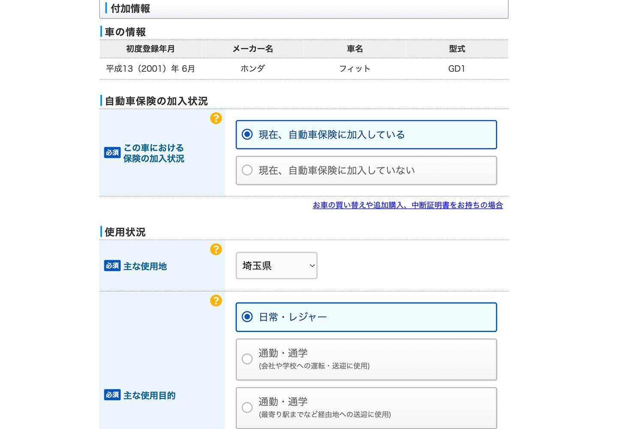Click the 型式 column header
This screenshot has width=643, height=429.
pos(457,49)
